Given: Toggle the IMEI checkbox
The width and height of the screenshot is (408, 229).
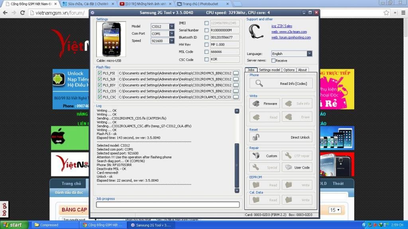Looking at the screenshot, I should pyautogui.click(x=206, y=23).
